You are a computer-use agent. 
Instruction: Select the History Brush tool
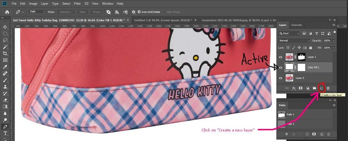[x=5, y=94]
